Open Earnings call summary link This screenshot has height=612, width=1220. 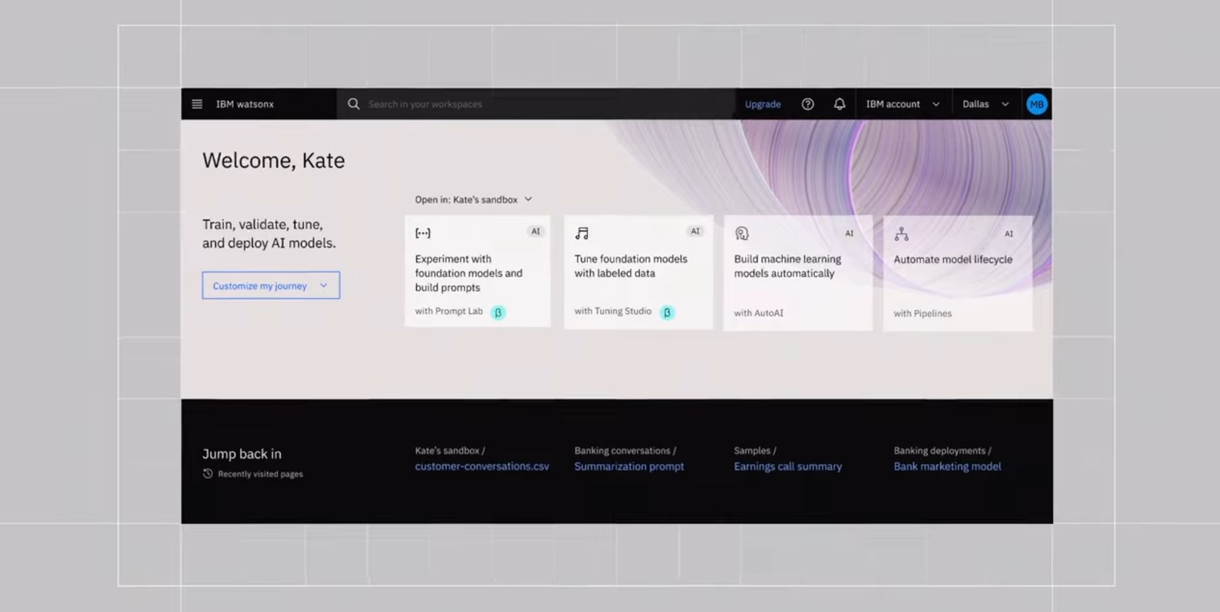pos(788,467)
